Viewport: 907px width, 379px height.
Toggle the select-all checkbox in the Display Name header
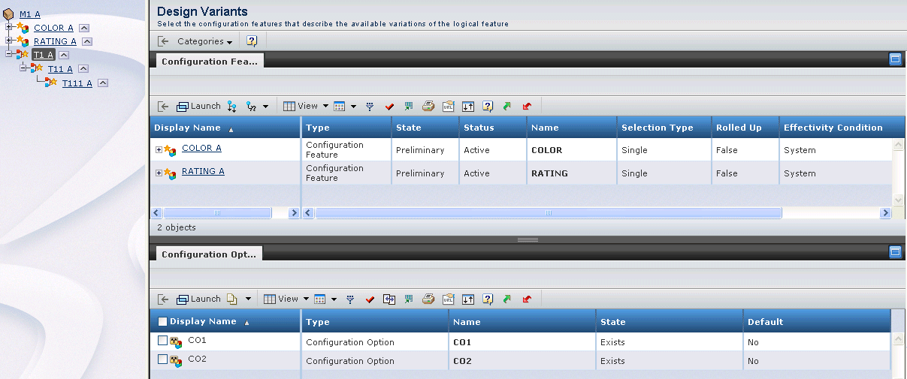(x=163, y=321)
